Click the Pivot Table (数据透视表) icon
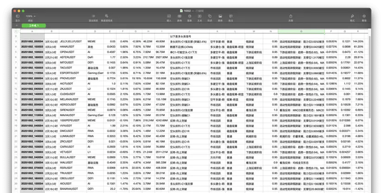Screen dimensions: 383x193 tap(107, 16)
